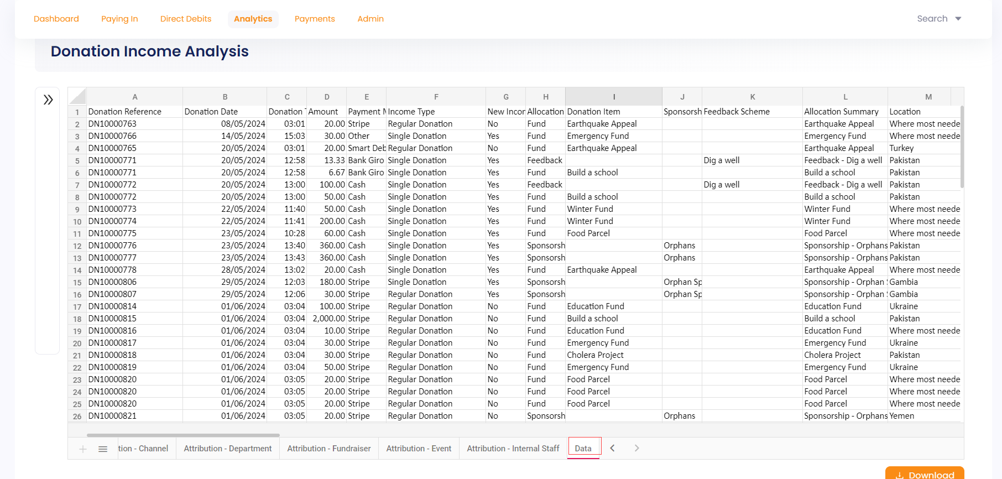Screen dimensions: 1002x479
Task: Select cell DN10000806
Action: coord(135,282)
